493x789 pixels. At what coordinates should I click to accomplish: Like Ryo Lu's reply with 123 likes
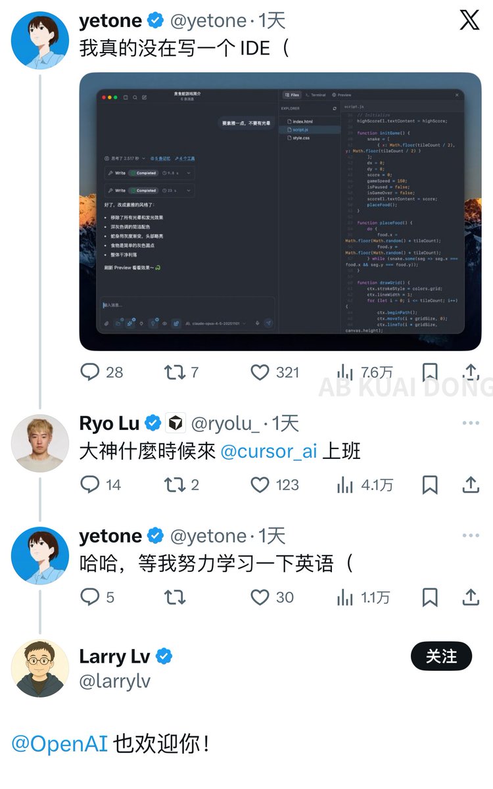pyautogui.click(x=260, y=485)
